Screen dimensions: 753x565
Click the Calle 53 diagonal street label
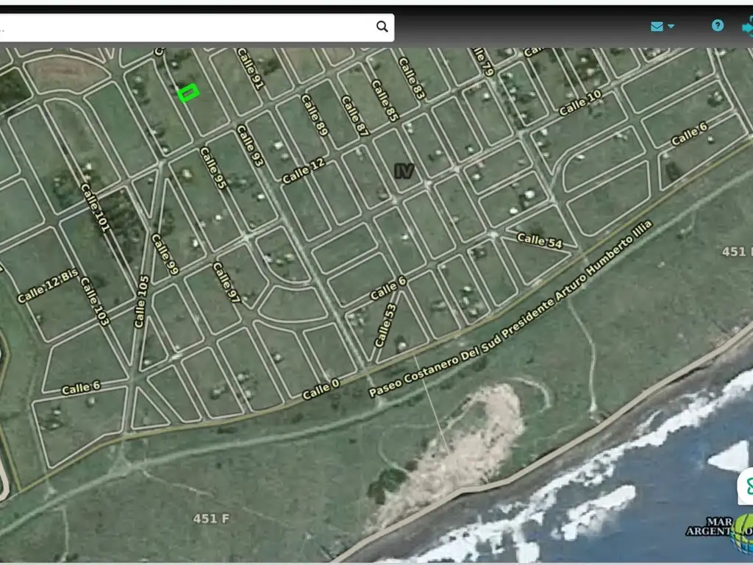coord(385,324)
